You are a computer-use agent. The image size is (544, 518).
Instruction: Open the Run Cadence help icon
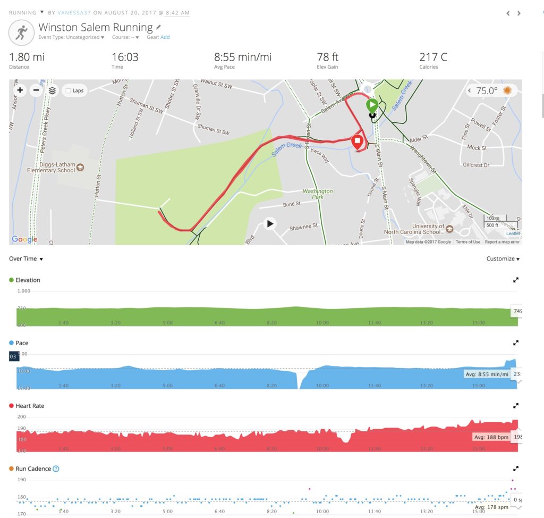pyautogui.click(x=56, y=469)
